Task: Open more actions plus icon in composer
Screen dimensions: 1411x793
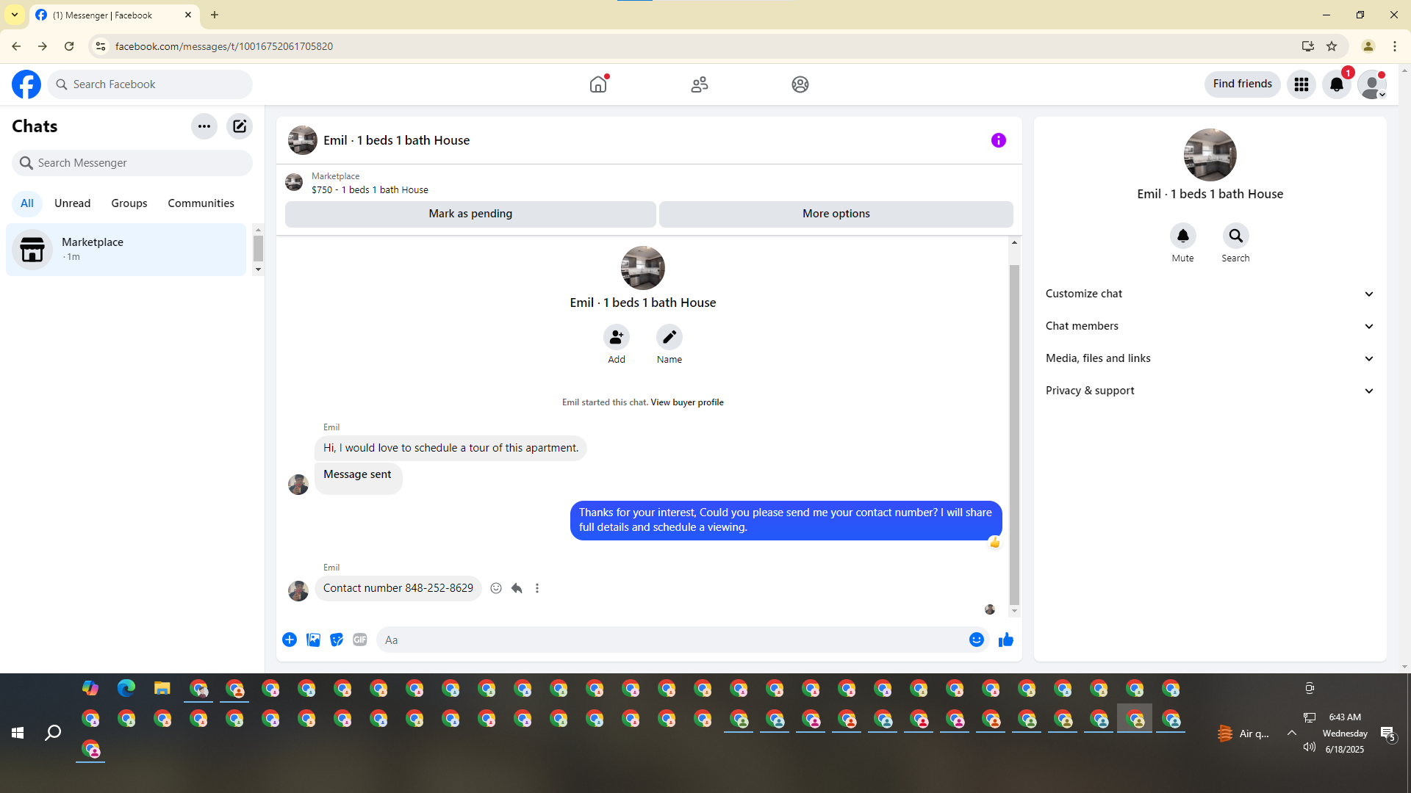Action: coord(290,640)
